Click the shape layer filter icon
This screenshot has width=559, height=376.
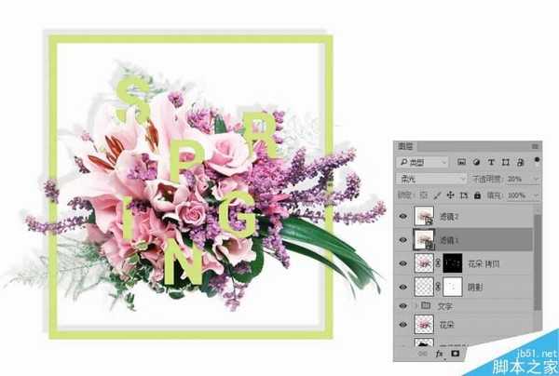[x=506, y=162]
